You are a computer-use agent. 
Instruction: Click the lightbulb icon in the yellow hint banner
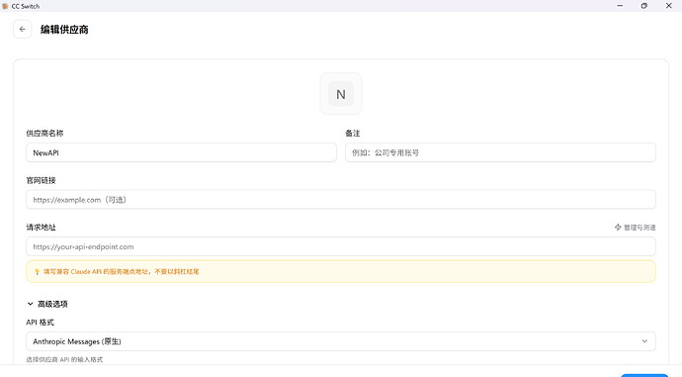coord(37,272)
